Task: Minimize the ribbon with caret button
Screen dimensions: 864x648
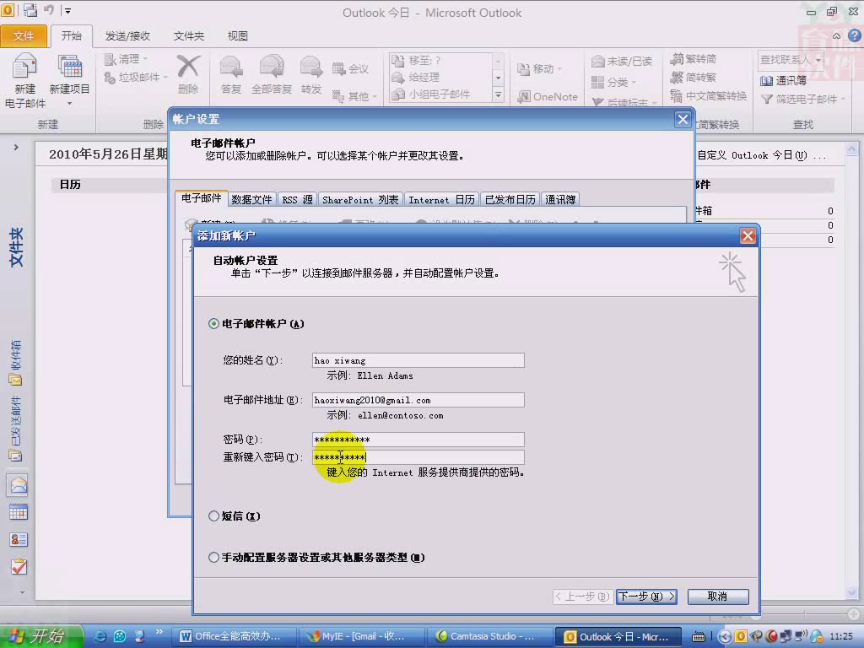Action: coord(836,35)
